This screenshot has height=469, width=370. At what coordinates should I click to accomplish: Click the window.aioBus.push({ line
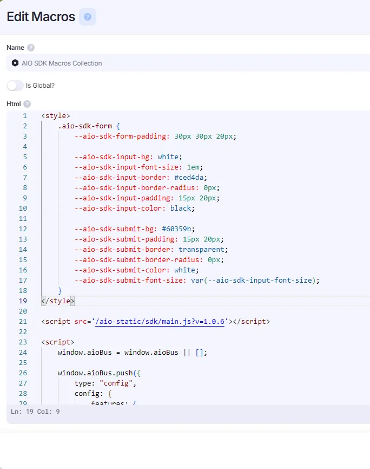point(99,373)
